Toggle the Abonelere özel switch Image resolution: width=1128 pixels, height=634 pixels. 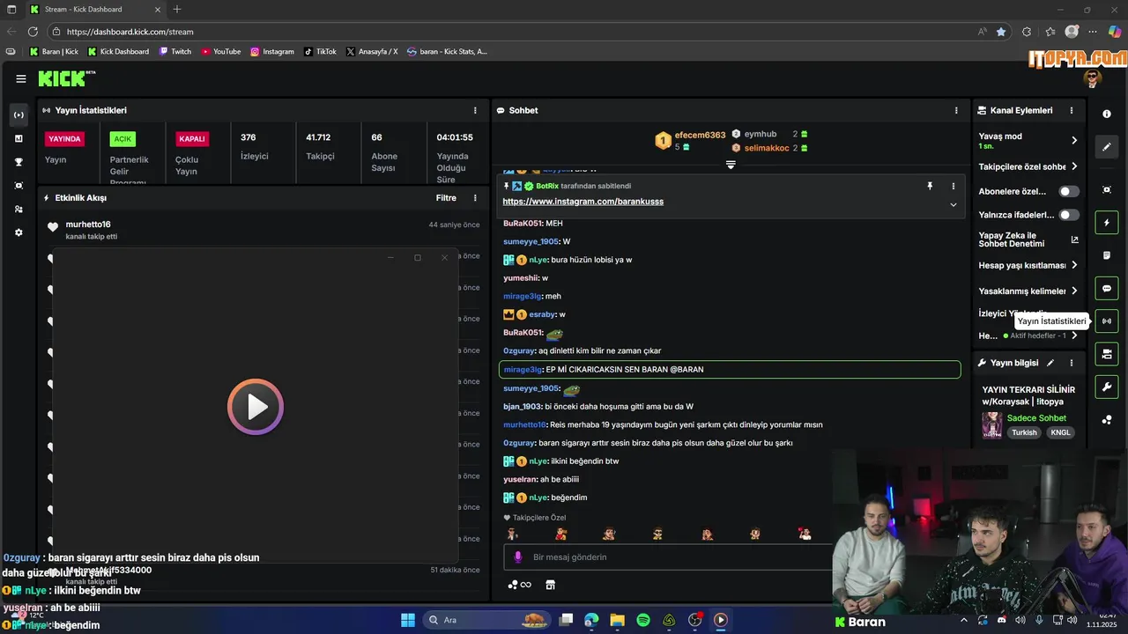1069,191
